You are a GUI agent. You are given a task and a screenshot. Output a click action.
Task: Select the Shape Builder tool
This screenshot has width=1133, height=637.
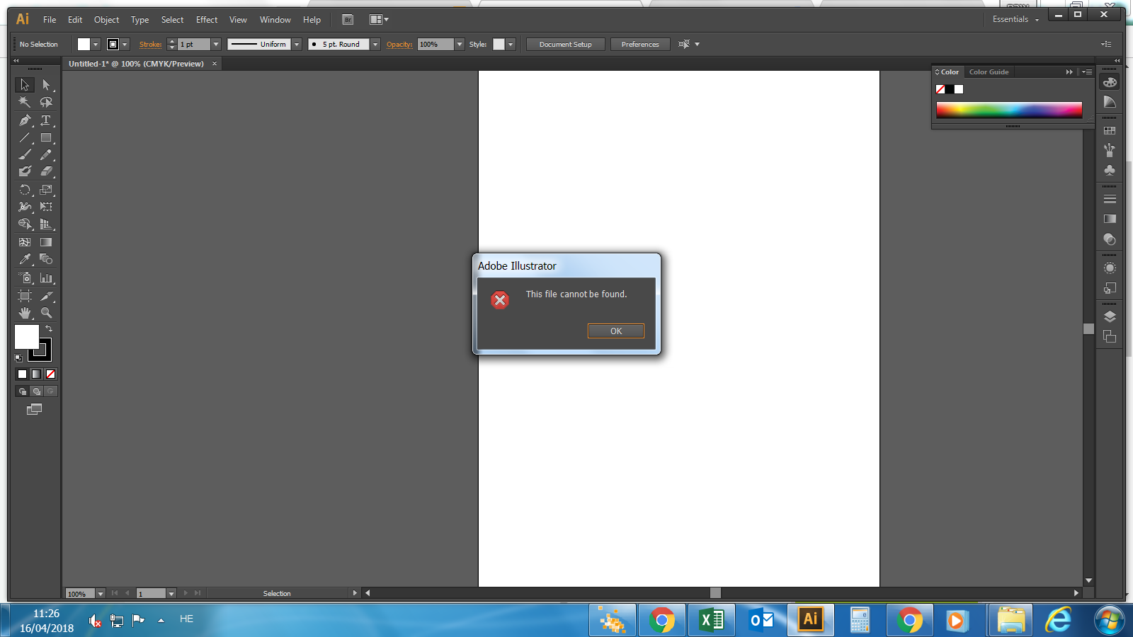click(25, 224)
